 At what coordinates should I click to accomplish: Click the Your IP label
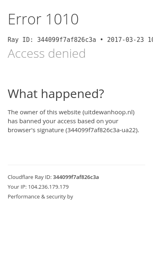[17, 187]
